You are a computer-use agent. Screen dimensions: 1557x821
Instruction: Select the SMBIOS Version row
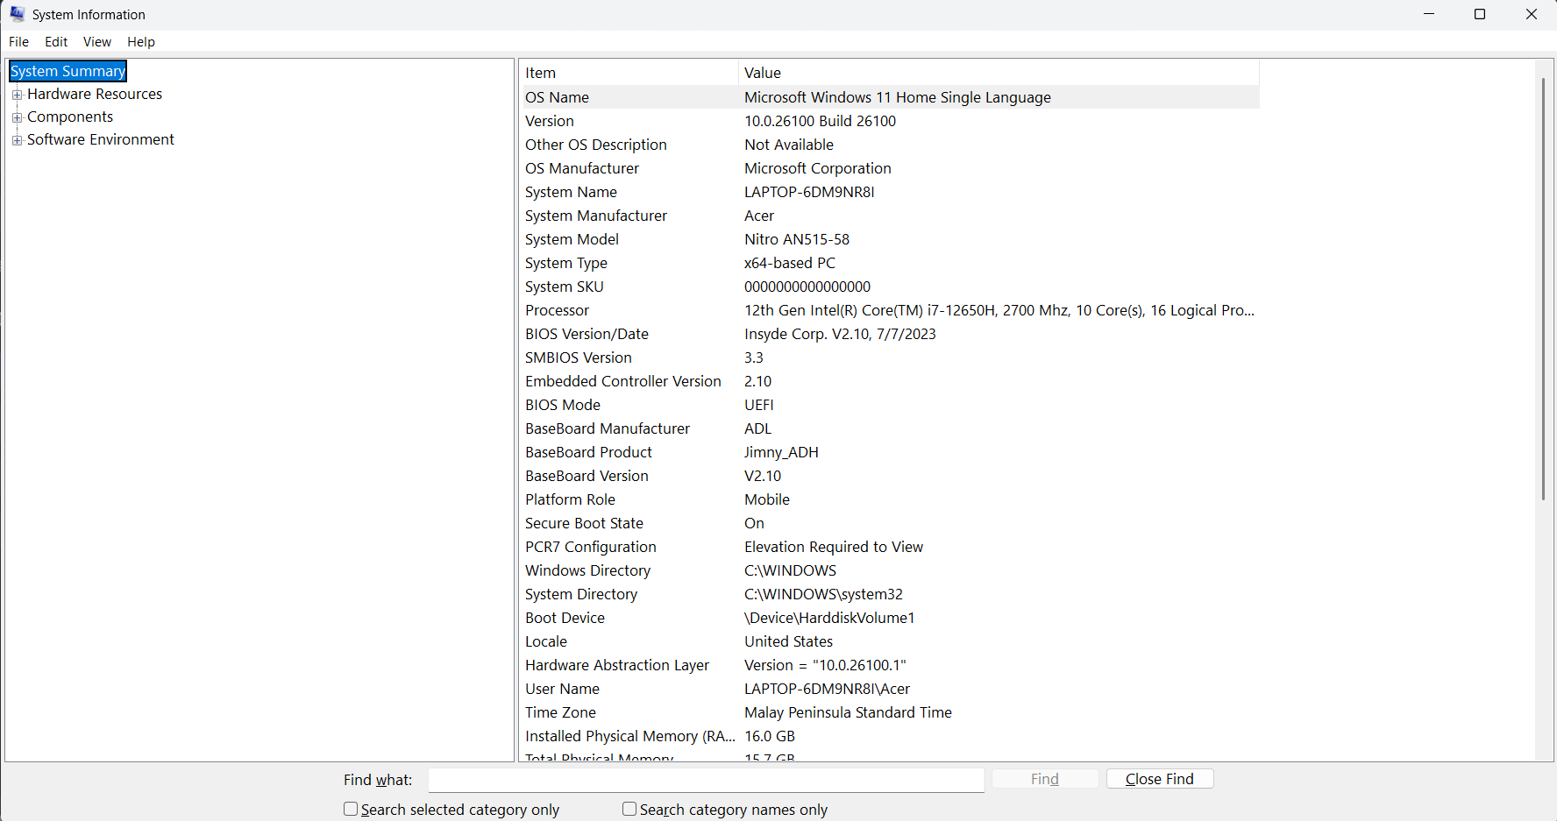click(x=890, y=357)
